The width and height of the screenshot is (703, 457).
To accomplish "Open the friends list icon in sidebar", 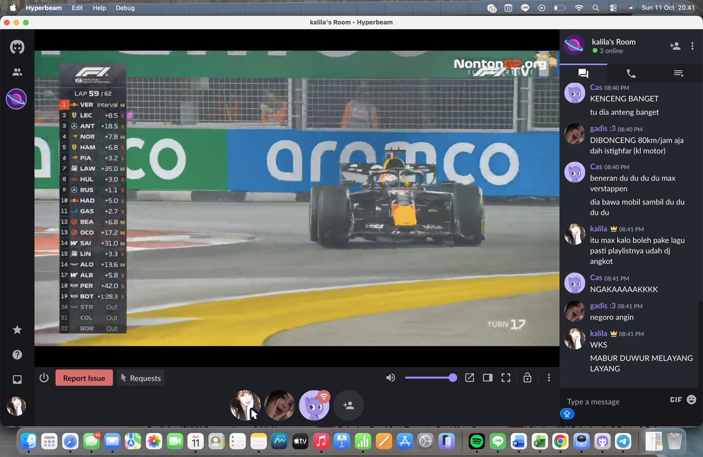I will click(17, 71).
